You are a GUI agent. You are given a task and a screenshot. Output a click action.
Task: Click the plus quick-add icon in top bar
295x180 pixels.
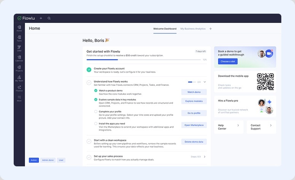tap(41, 18)
